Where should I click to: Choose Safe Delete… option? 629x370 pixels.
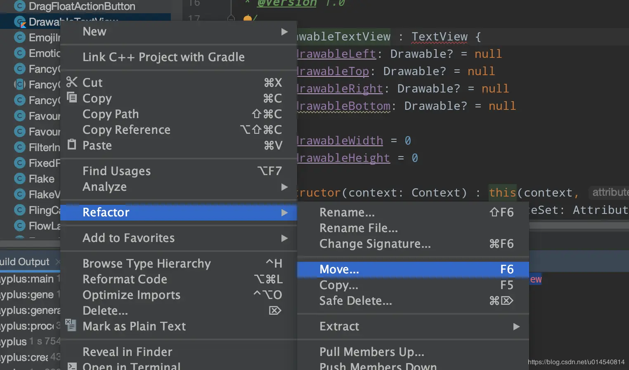click(355, 301)
